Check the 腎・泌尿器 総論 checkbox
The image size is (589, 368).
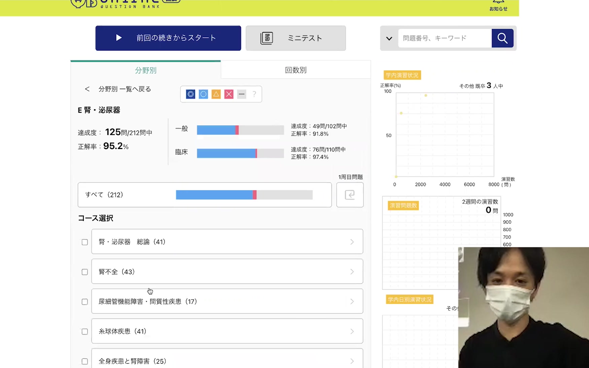[85, 242]
